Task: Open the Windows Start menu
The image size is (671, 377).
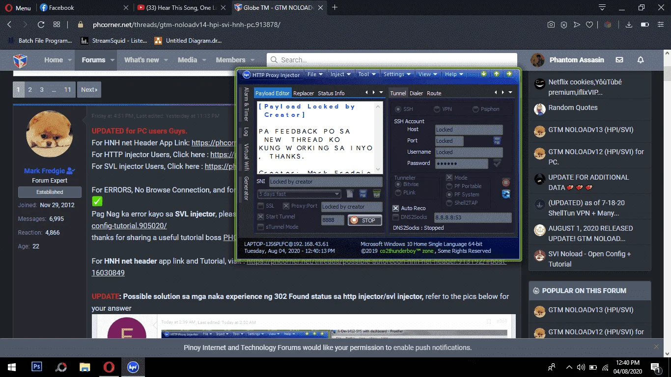Action: click(x=11, y=367)
